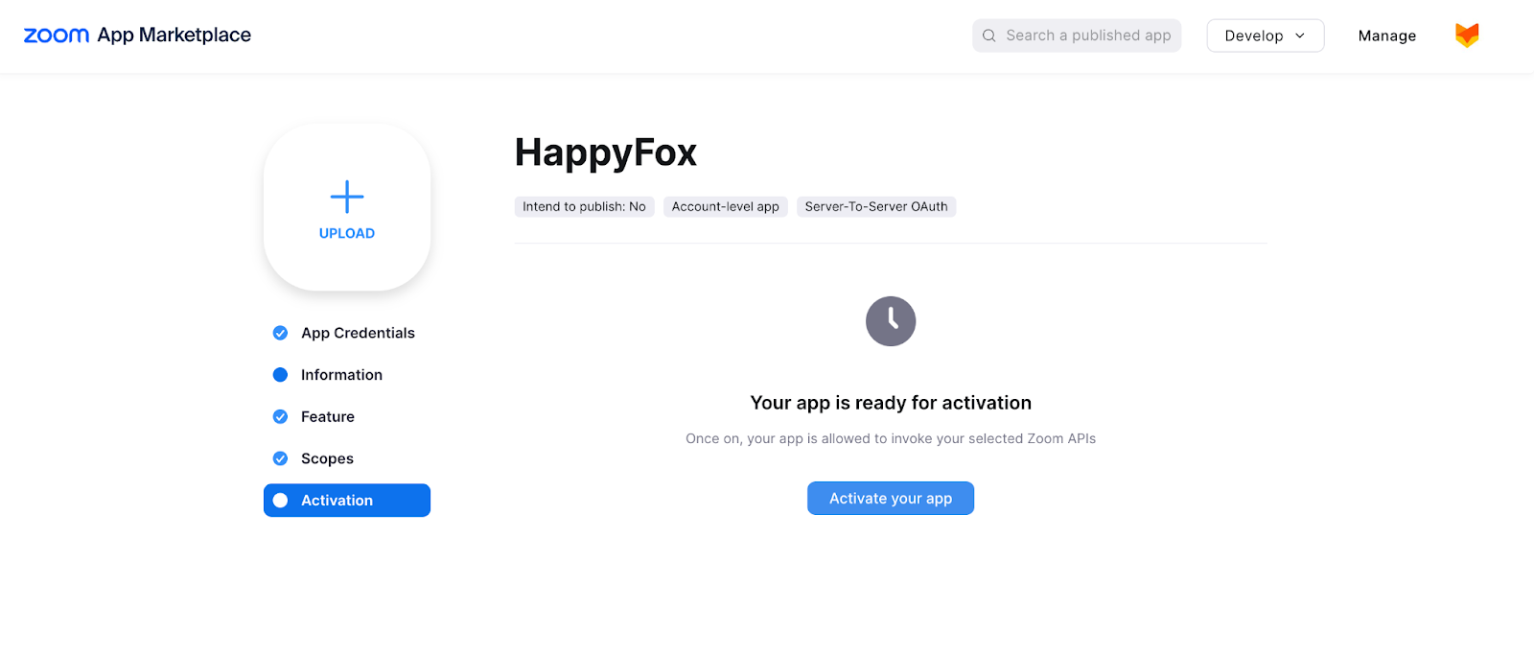Click the Zoom App Marketplace logo

pos(137,35)
